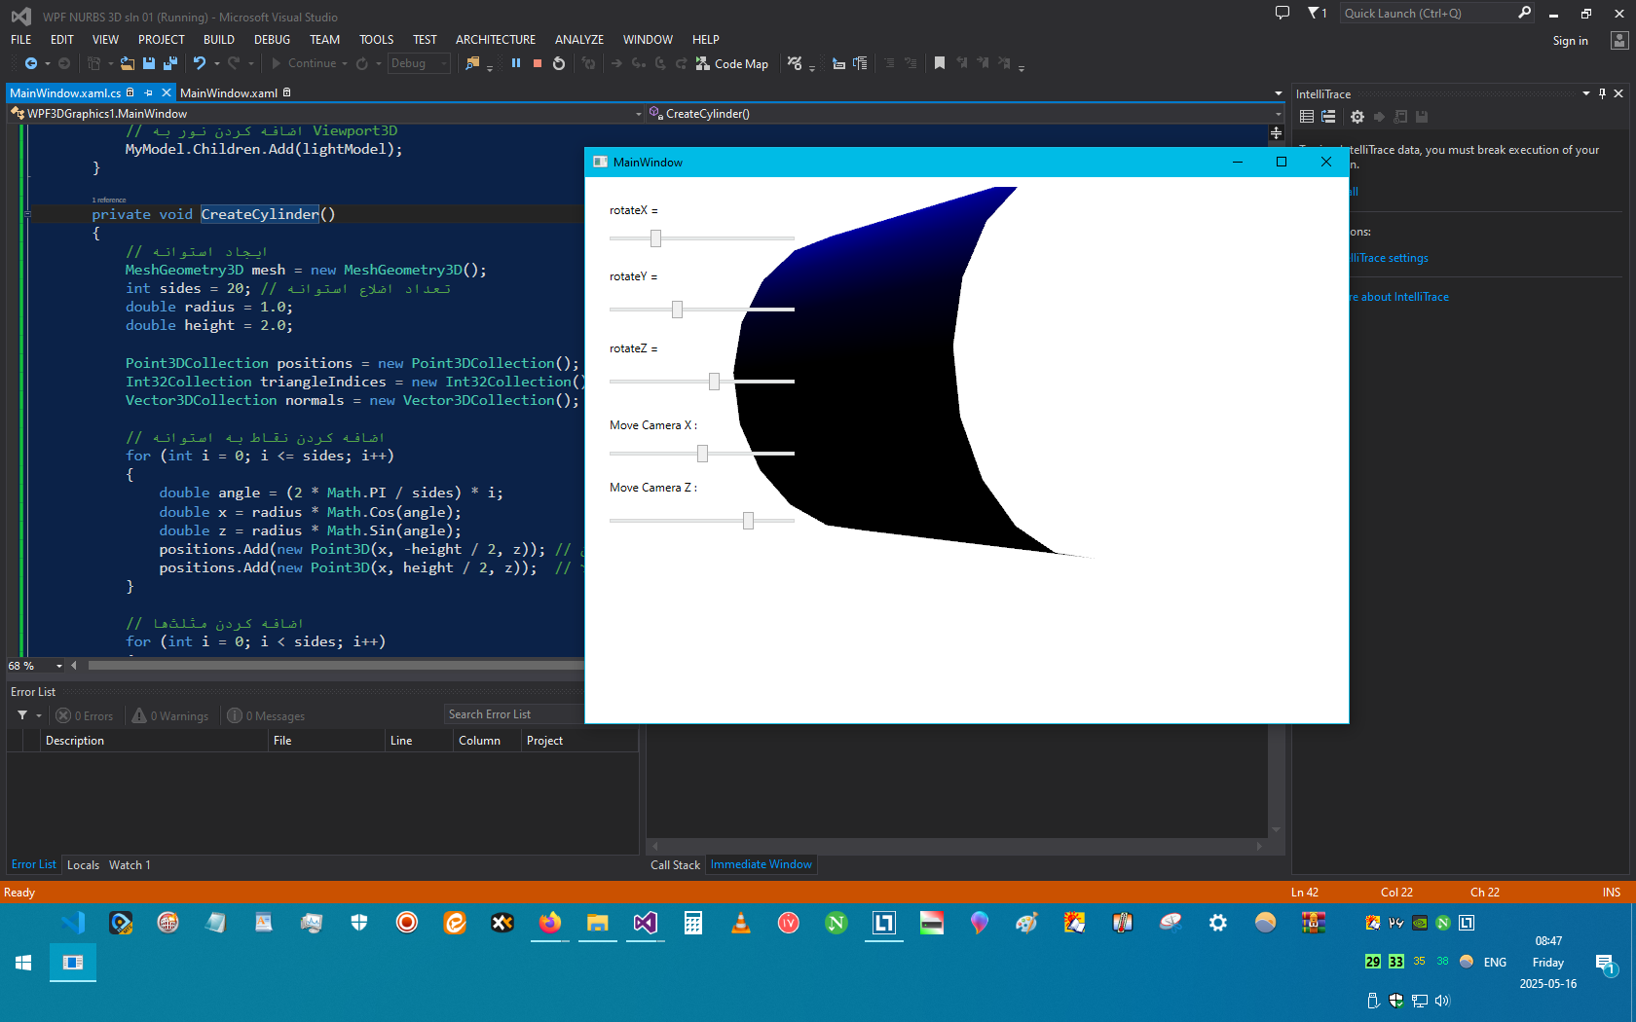Screen dimensions: 1636x1022
Task: Click the Find in Files toolbar icon
Action: [x=472, y=63]
